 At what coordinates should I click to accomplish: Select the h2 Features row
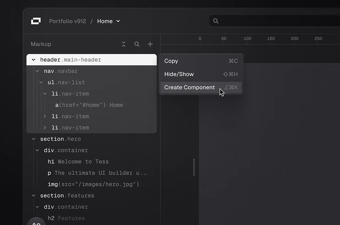tap(92, 218)
